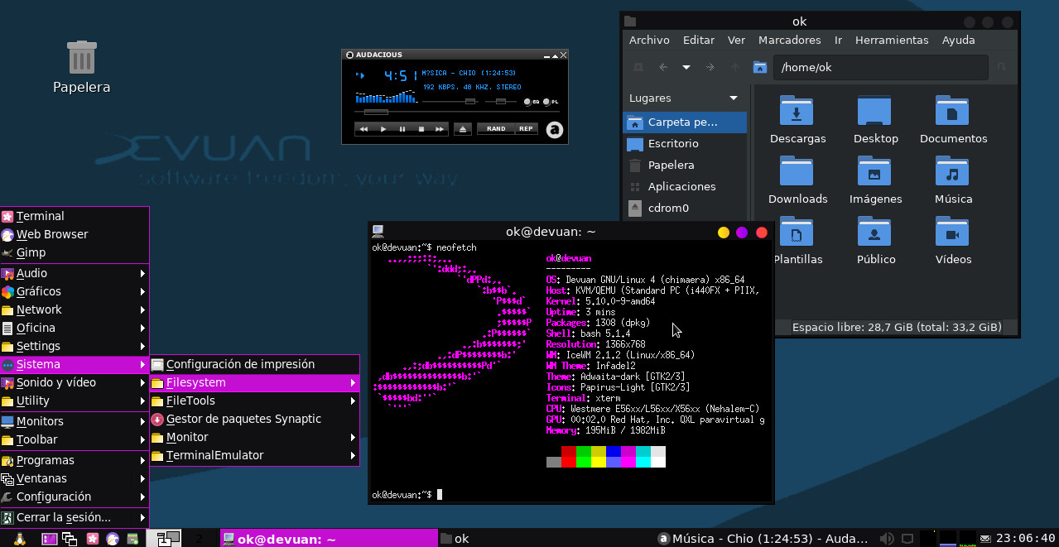Toggle the EQ equalizer button in Audacious
The height and width of the screenshot is (547, 1059).
[531, 102]
